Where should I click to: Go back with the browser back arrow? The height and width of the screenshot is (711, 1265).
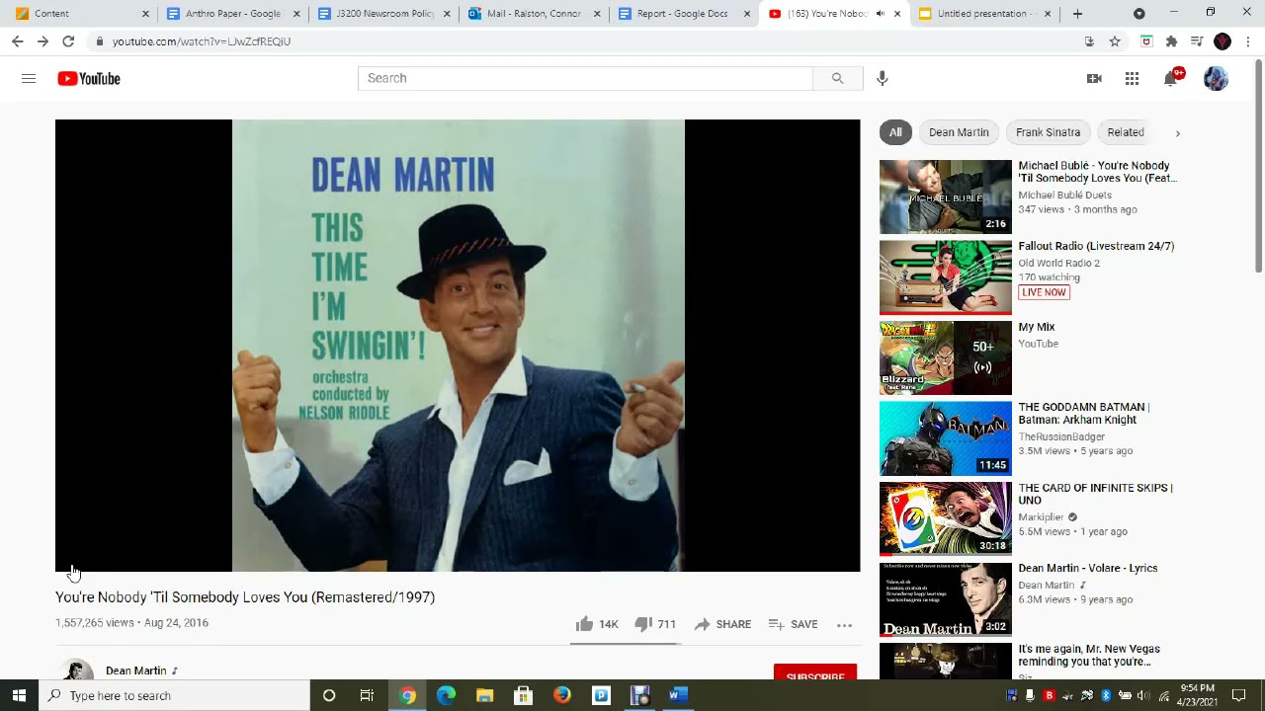(17, 41)
